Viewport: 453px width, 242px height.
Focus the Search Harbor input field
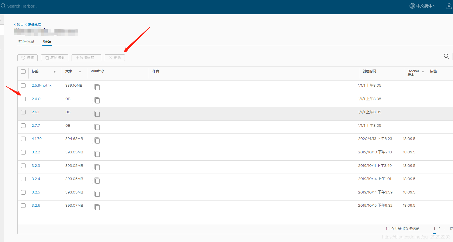pyautogui.click(x=22, y=6)
